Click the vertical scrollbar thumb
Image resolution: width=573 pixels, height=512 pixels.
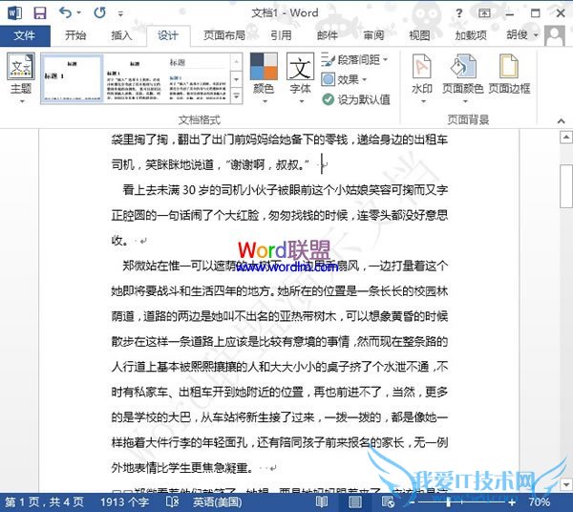tap(566, 186)
